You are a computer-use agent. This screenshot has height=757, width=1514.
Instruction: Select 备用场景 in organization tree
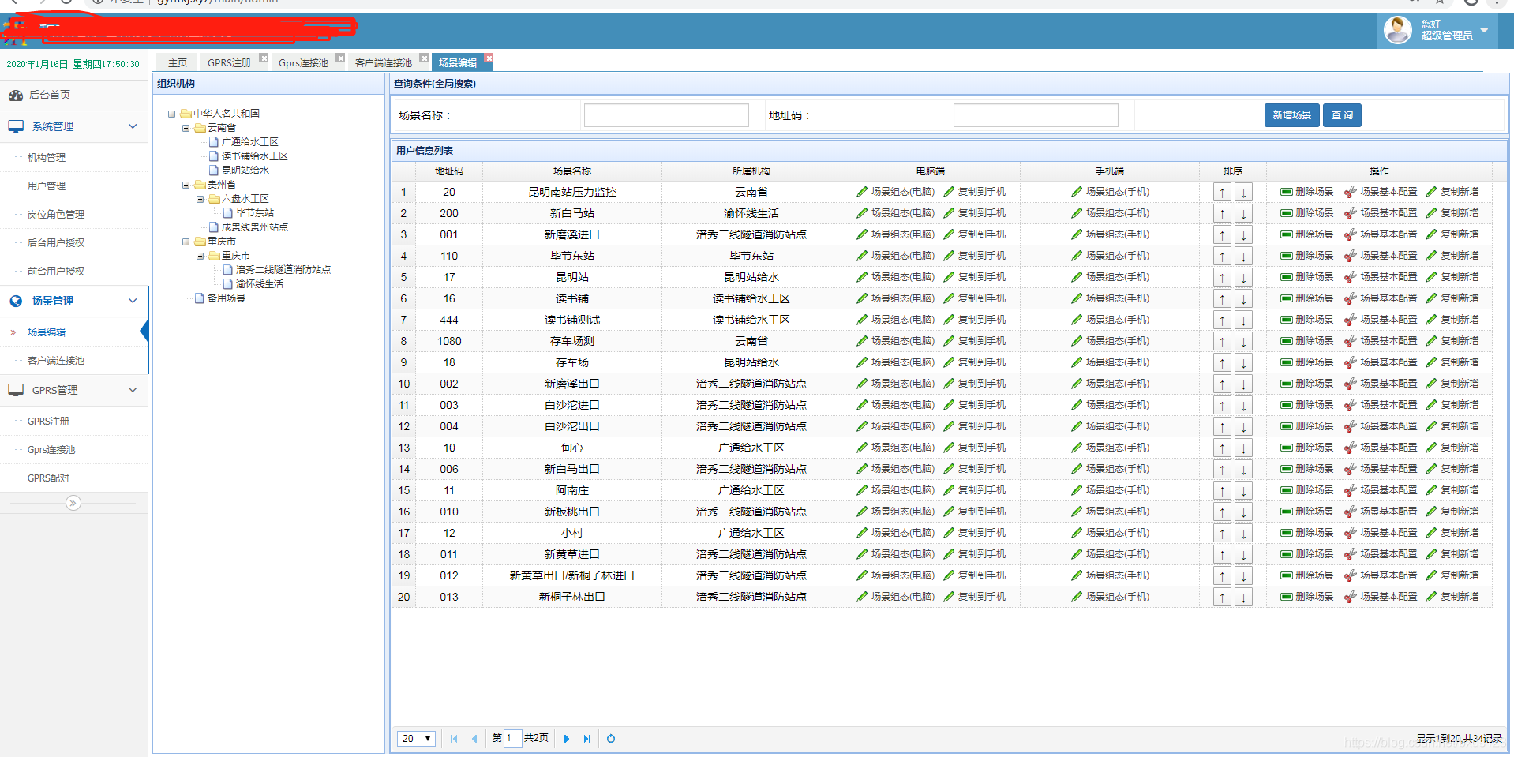coord(227,298)
